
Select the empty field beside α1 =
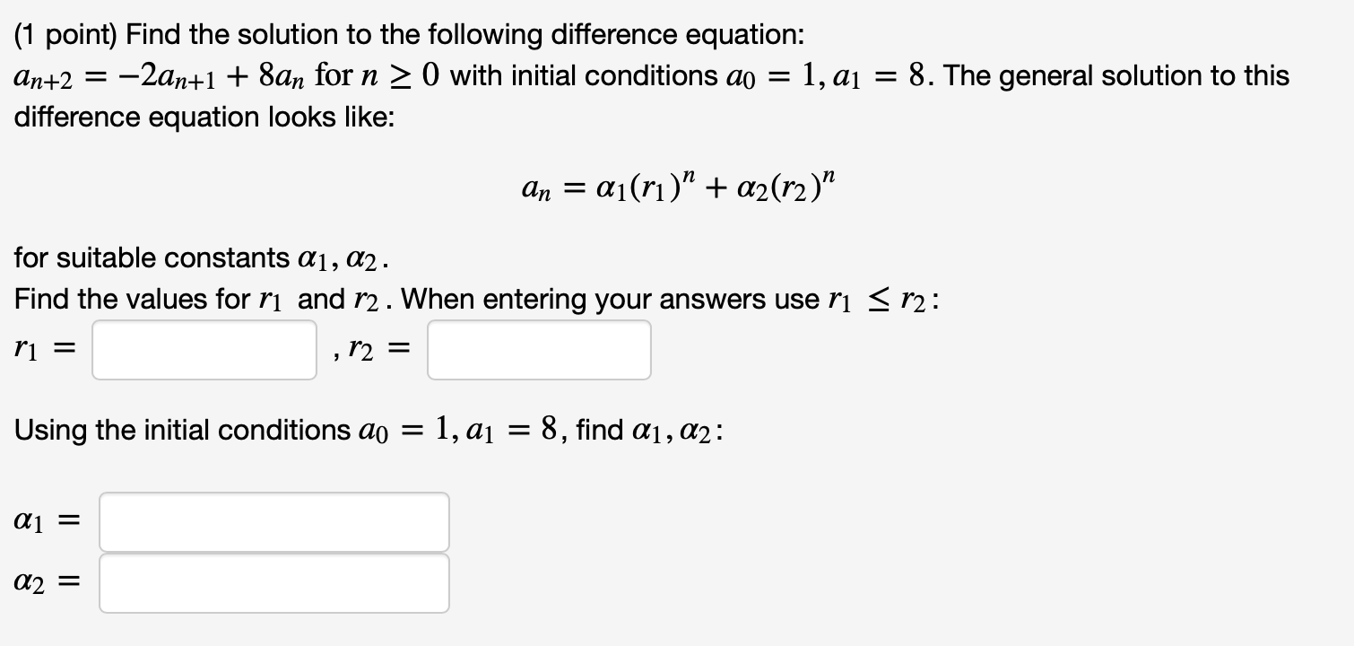click(x=273, y=521)
